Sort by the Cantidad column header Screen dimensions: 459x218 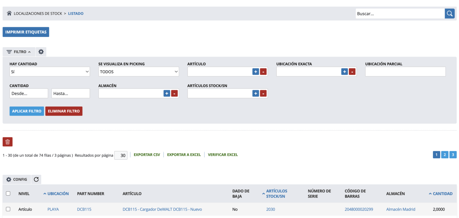(x=442, y=193)
